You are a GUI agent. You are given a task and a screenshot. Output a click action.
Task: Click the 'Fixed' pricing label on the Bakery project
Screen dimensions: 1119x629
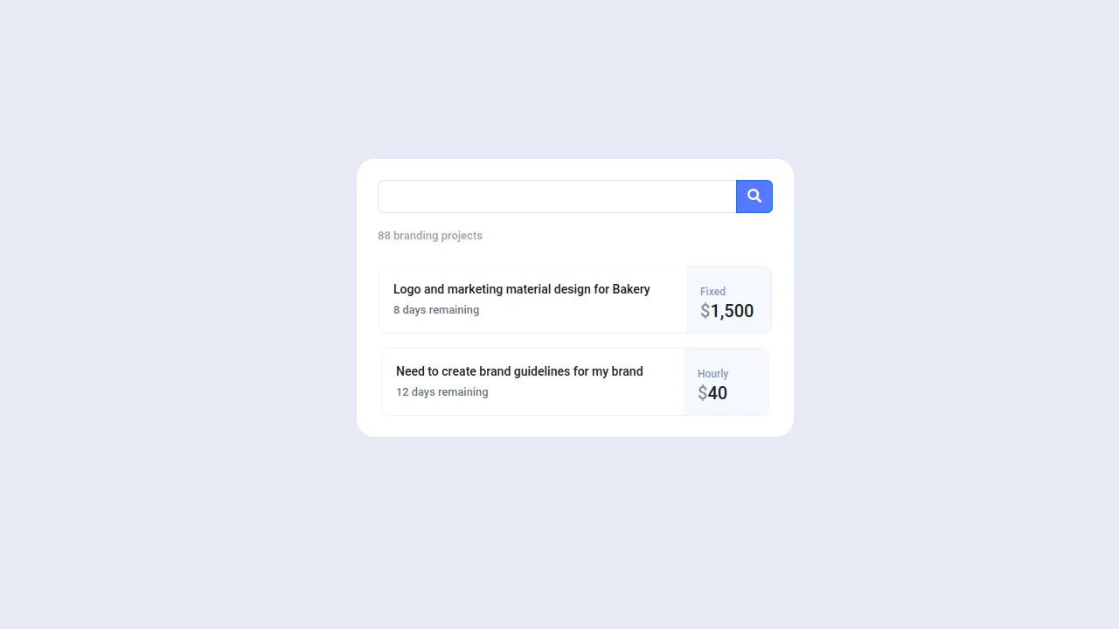pos(712,291)
